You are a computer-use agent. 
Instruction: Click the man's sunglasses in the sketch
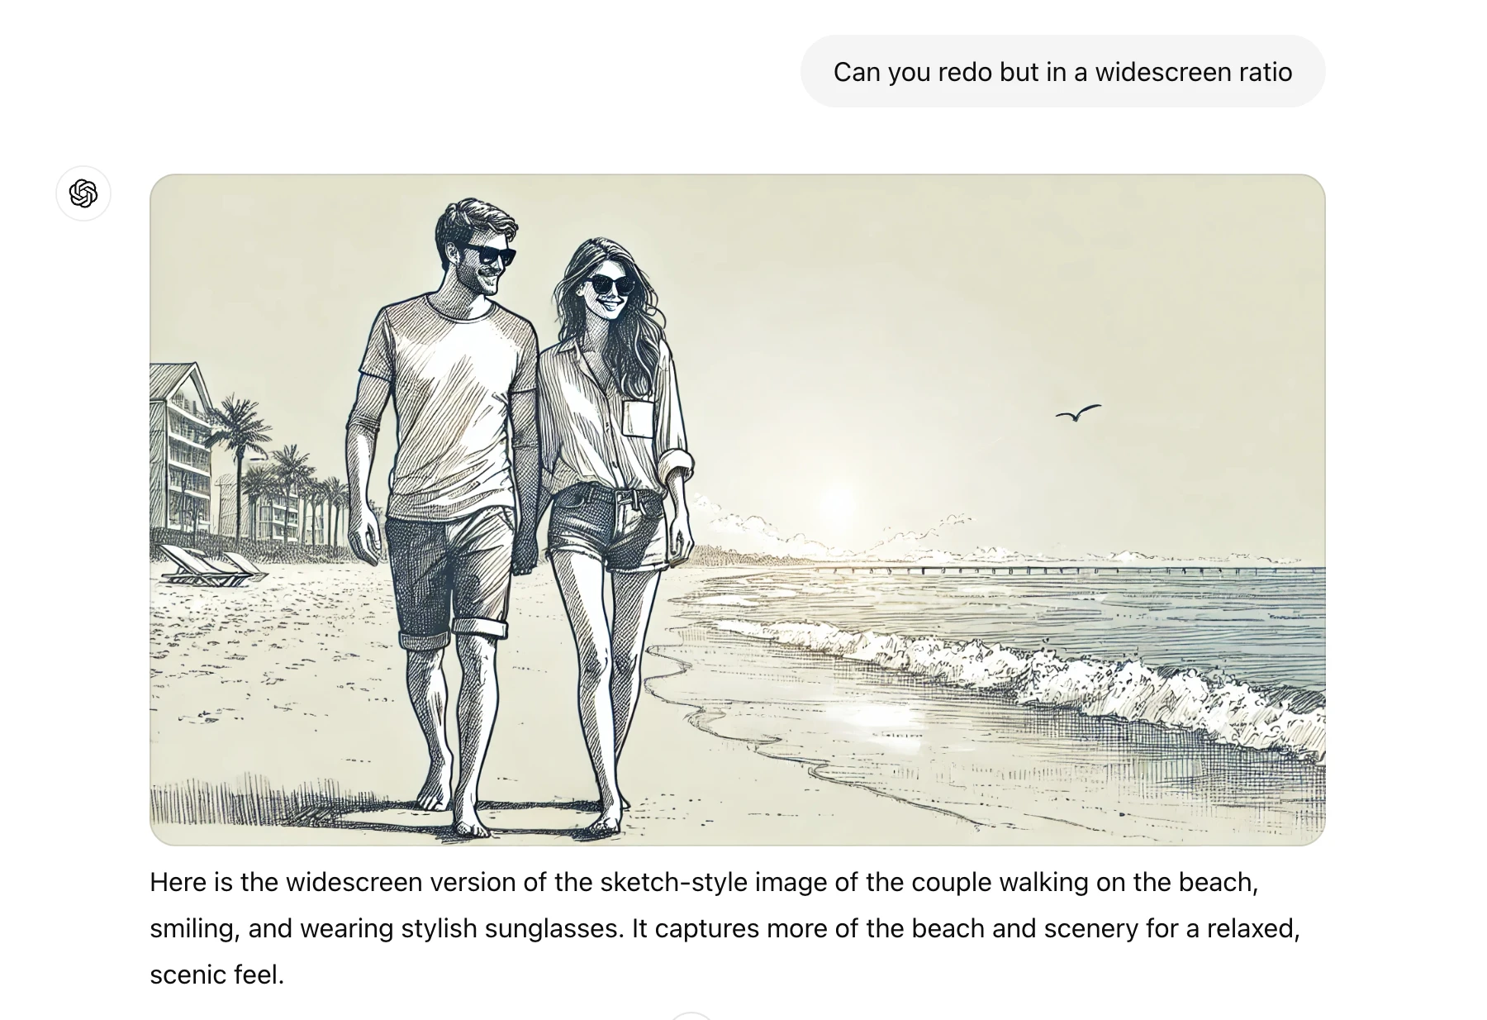click(x=488, y=255)
